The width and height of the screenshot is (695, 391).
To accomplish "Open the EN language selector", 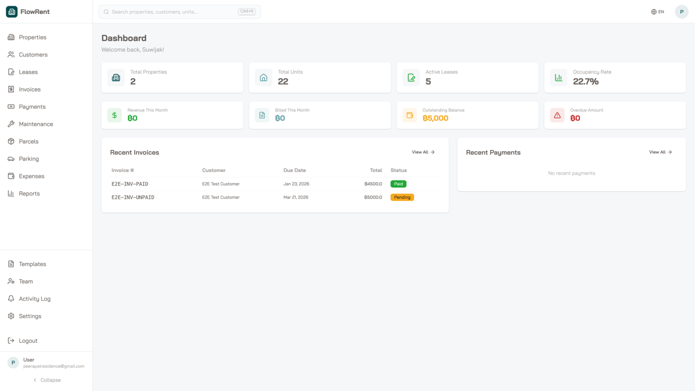I will point(657,11).
